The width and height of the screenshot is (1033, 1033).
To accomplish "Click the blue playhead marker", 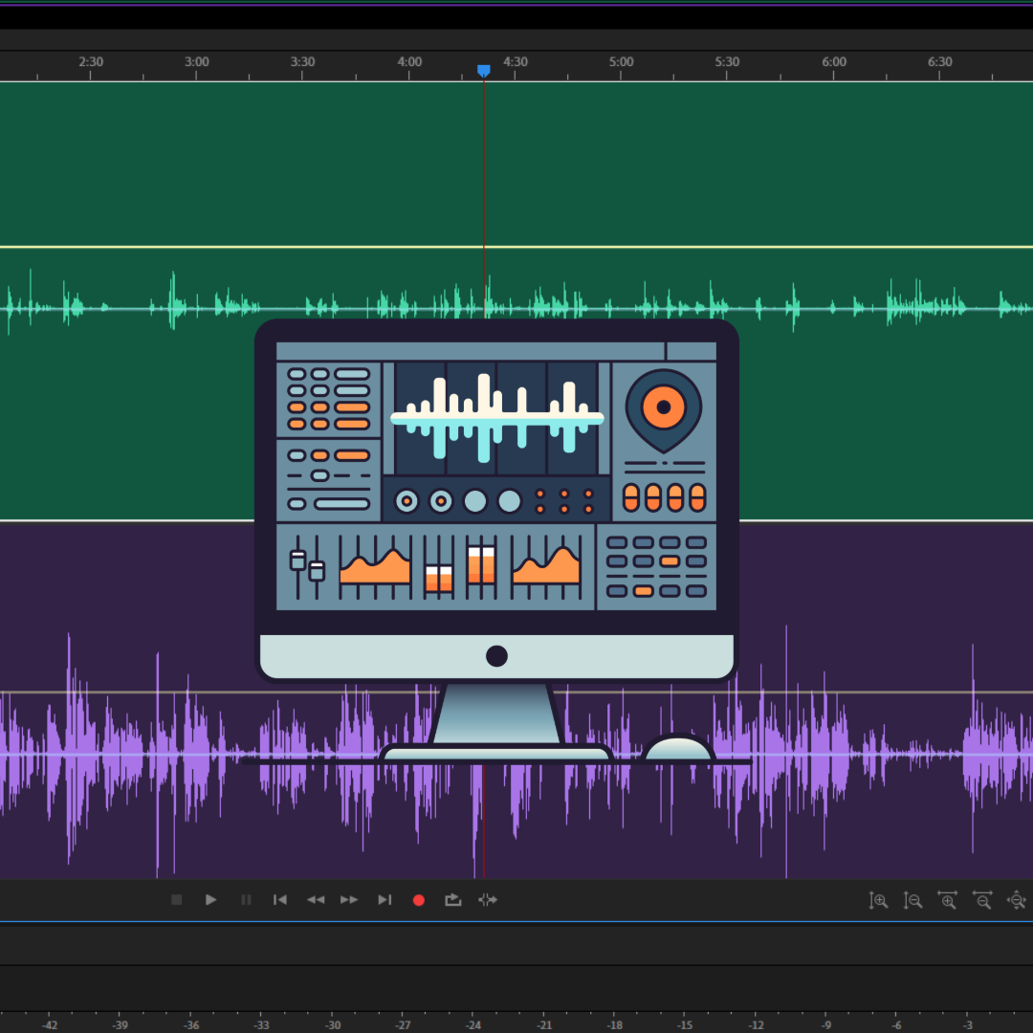I will point(484,71).
